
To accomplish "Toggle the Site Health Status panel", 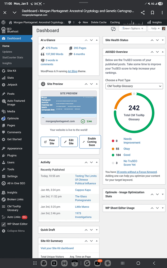I will pos(163,40).
